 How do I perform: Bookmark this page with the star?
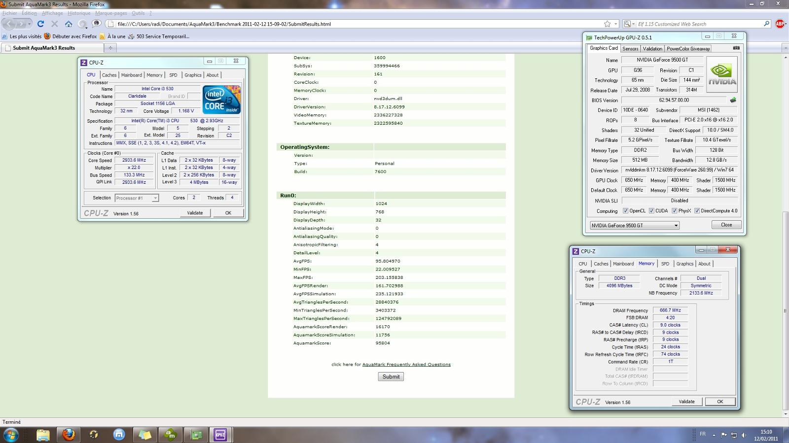pyautogui.click(x=607, y=24)
